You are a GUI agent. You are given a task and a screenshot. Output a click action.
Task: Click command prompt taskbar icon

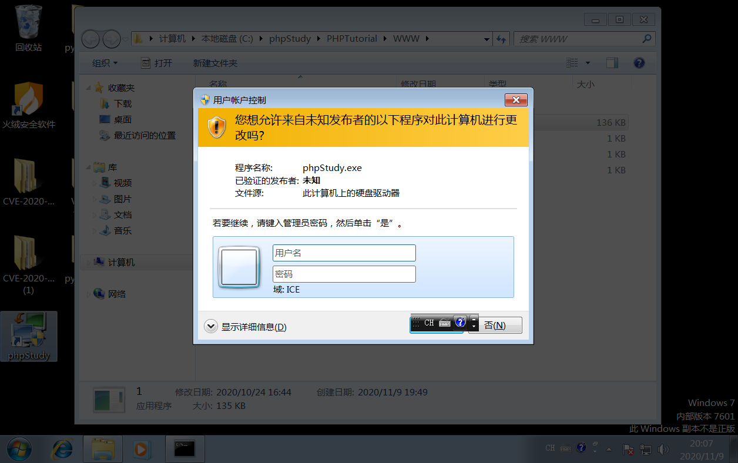pyautogui.click(x=184, y=449)
